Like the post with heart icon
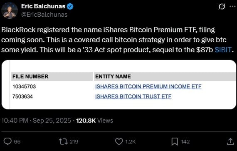This screenshot has height=151, width=237. [x=119, y=141]
